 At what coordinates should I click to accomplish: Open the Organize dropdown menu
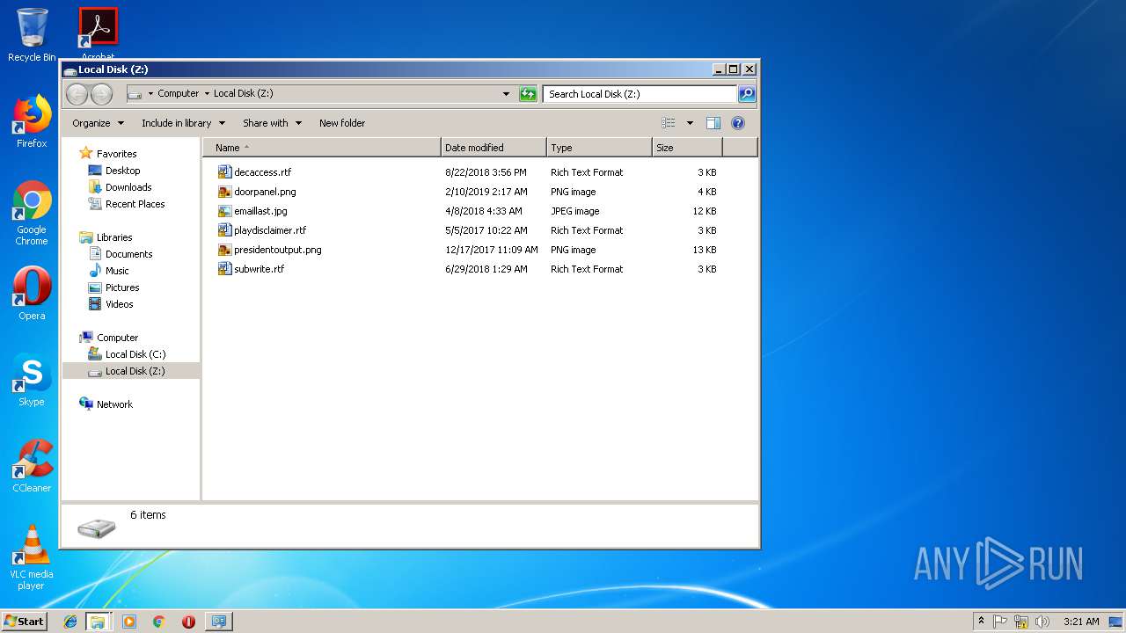98,123
